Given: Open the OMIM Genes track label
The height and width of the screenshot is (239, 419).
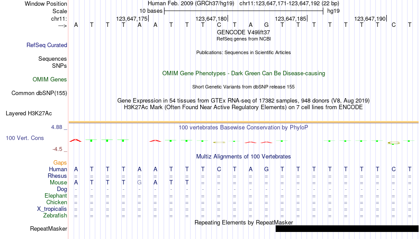Looking at the screenshot, I should coord(50,80).
